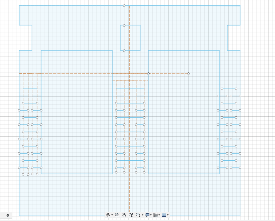The width and height of the screenshot is (275, 221).
Task: Expand the Zoom Window options arrow
Action: coord(143,215)
